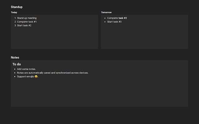Viewport: 199px width, 124px height.
Task: Click 'Start task #2' in Today list
Action: [24, 25]
